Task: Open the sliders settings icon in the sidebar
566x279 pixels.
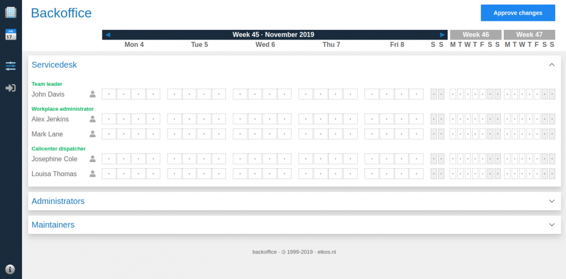Action: click(x=11, y=66)
